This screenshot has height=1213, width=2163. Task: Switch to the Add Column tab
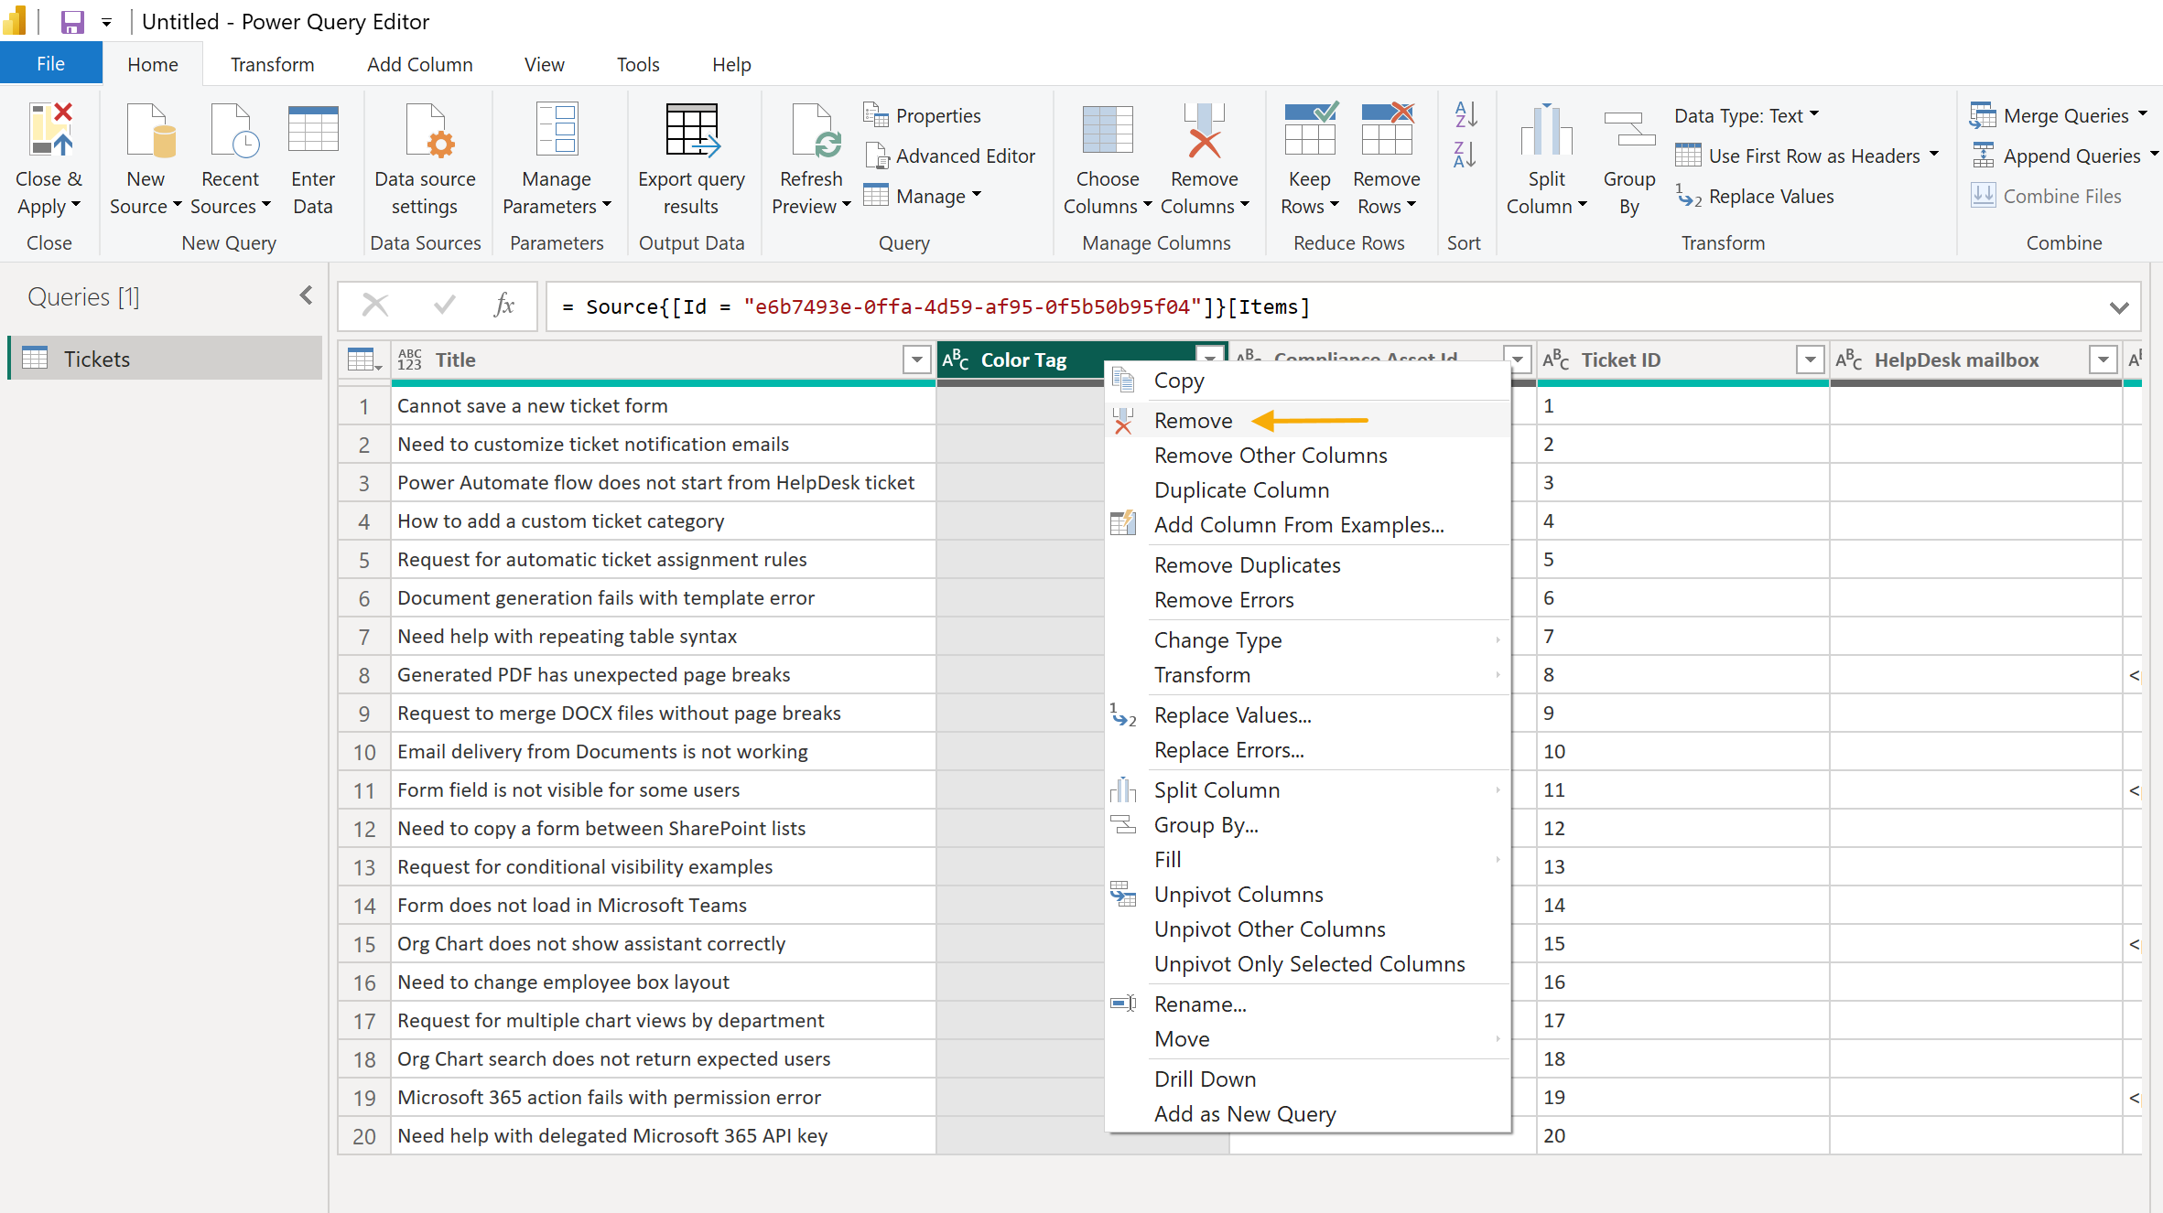(x=420, y=64)
